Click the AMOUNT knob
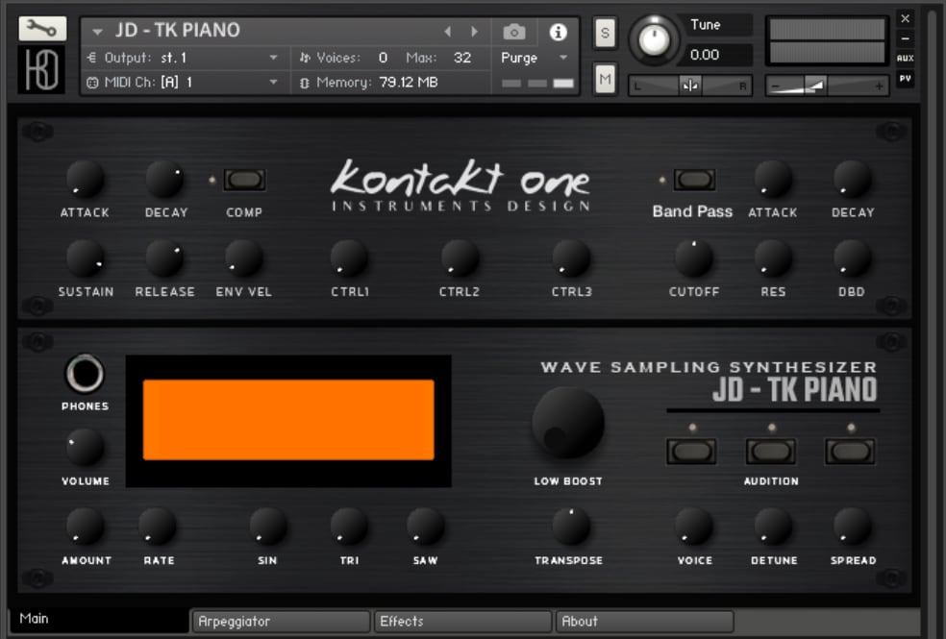 click(85, 527)
